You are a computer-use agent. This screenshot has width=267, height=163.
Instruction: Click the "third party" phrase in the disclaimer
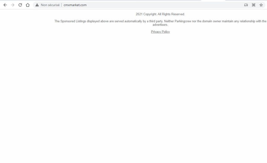coord(156,21)
